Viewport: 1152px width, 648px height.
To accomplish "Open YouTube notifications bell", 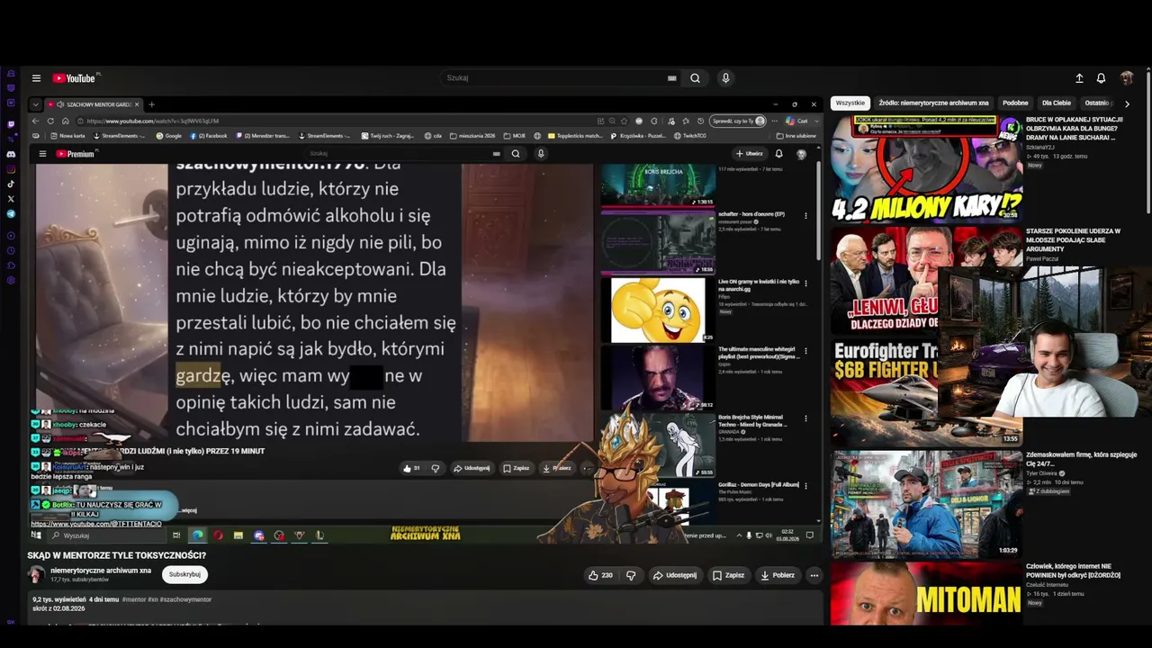I will pos(1101,78).
